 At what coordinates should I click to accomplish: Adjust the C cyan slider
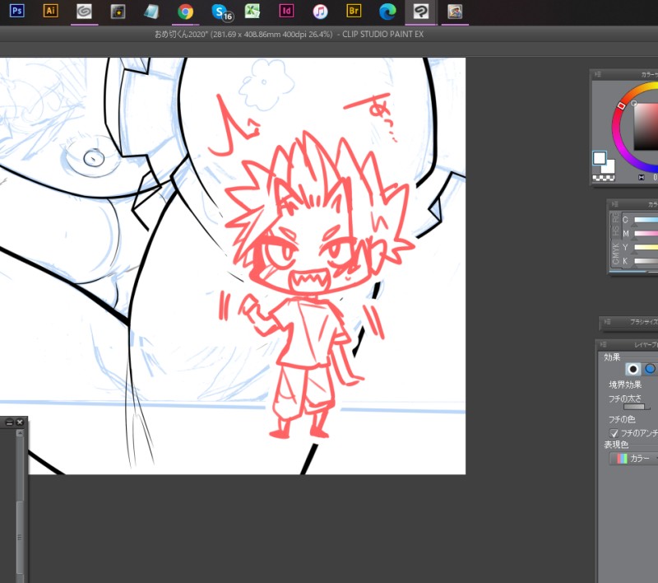tap(646, 220)
